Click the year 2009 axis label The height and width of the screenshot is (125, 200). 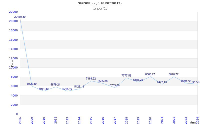(32, 120)
